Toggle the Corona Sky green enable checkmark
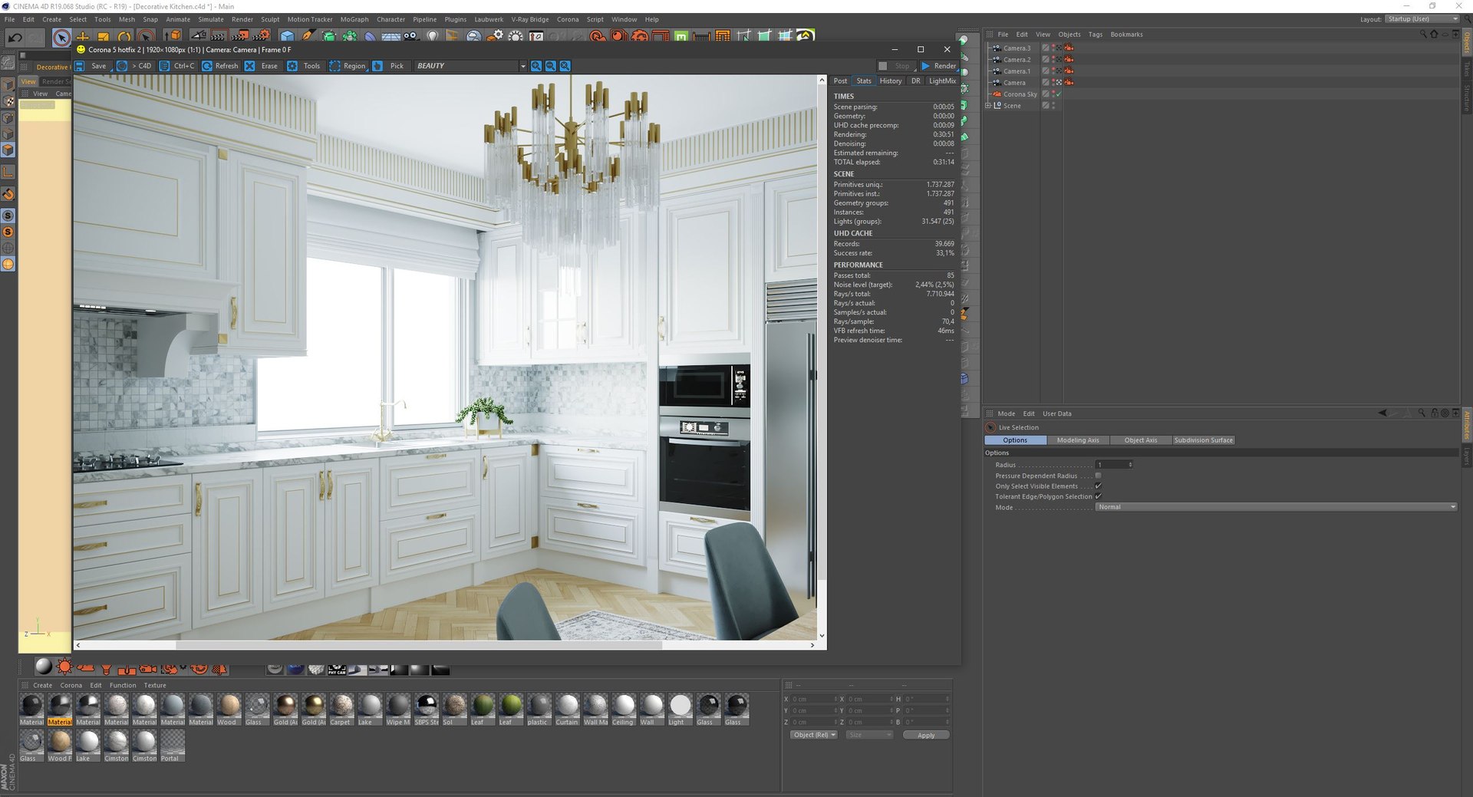The width and height of the screenshot is (1473, 797). tap(1059, 94)
